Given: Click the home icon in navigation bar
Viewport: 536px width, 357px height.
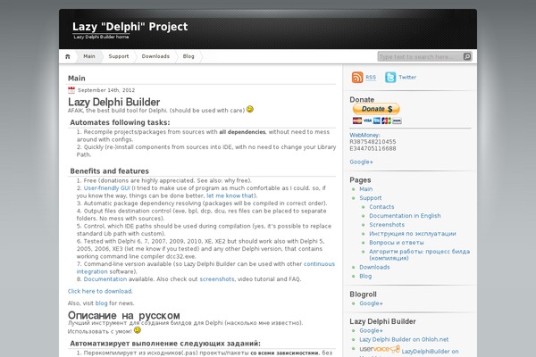Looking at the screenshot, I should (67, 57).
